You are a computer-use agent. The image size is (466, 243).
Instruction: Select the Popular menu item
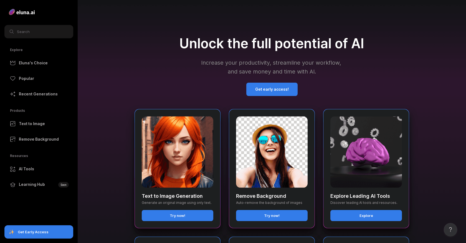[x=39, y=79]
